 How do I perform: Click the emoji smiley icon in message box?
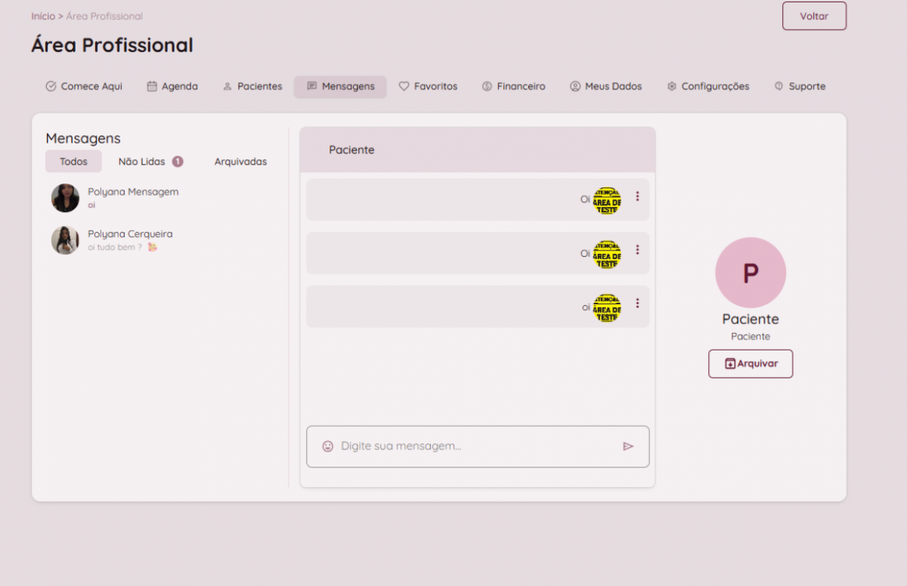tap(327, 446)
